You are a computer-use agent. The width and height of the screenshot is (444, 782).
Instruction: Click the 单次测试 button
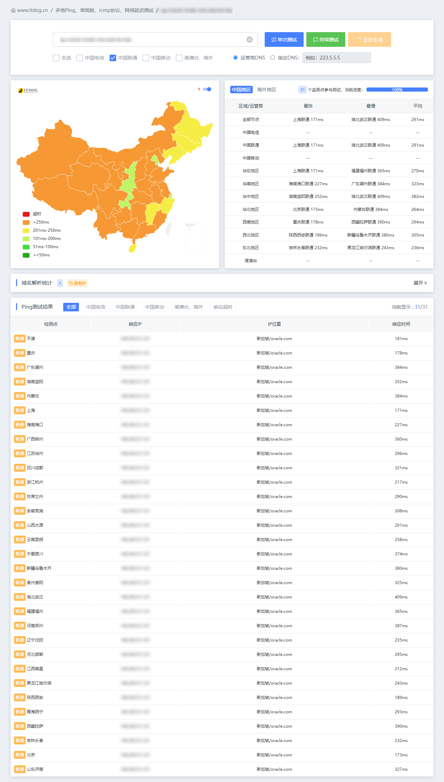click(284, 40)
